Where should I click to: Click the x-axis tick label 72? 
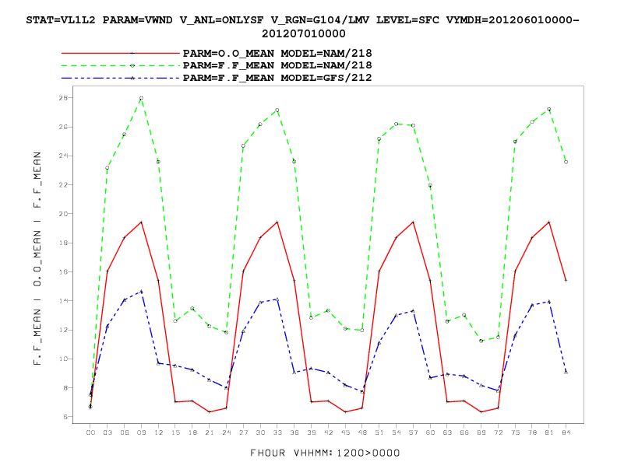pos(498,432)
